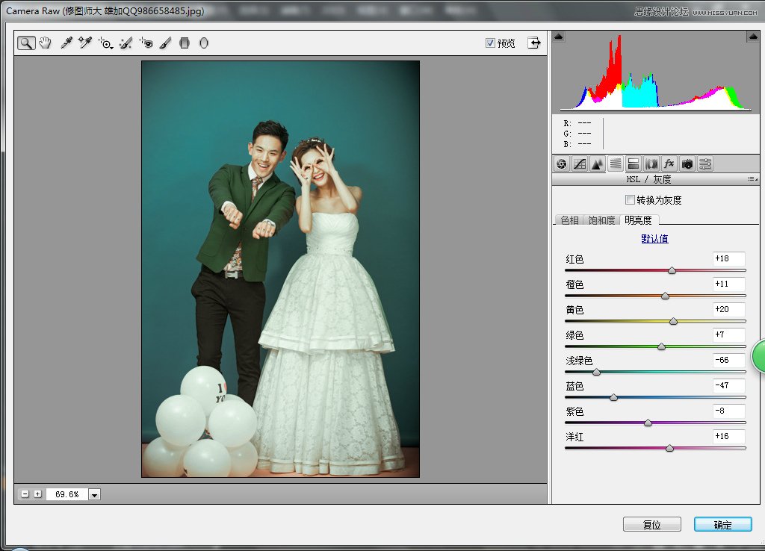This screenshot has height=551, width=765.
Task: Toggle the 预览 preview checkbox
Action: 491,43
